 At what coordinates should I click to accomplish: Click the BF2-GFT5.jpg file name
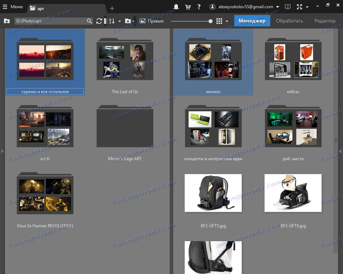213,225
